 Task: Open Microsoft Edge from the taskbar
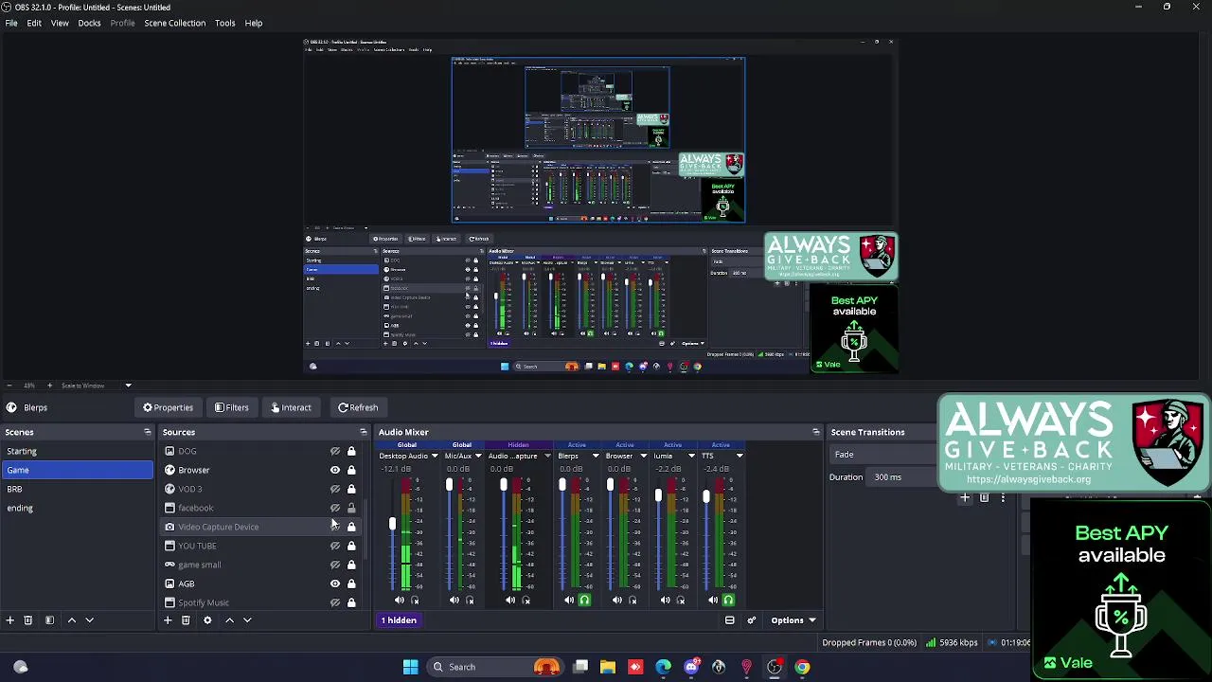[x=663, y=667]
